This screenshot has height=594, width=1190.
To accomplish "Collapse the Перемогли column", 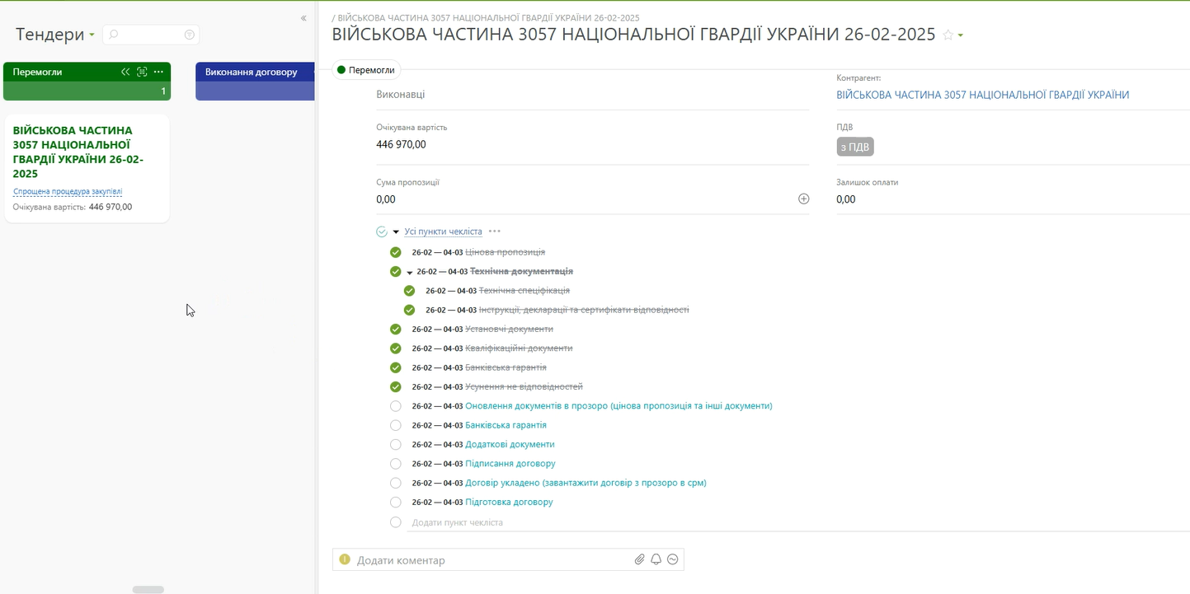I will tap(125, 72).
